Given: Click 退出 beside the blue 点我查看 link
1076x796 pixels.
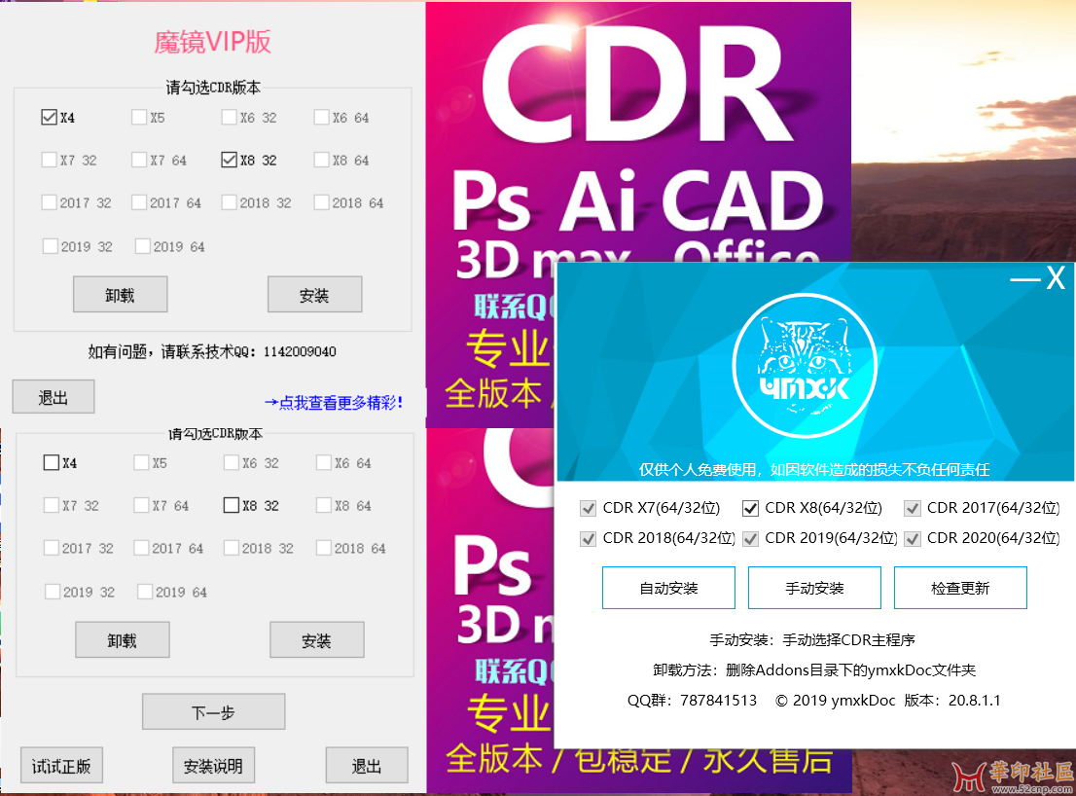Looking at the screenshot, I should [53, 397].
